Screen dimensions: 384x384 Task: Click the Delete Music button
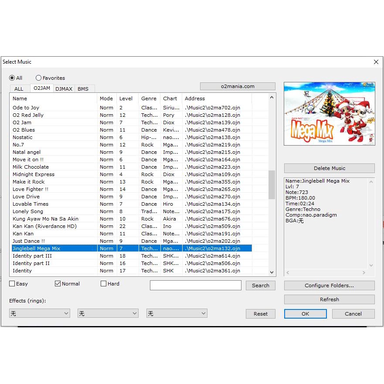tap(329, 168)
